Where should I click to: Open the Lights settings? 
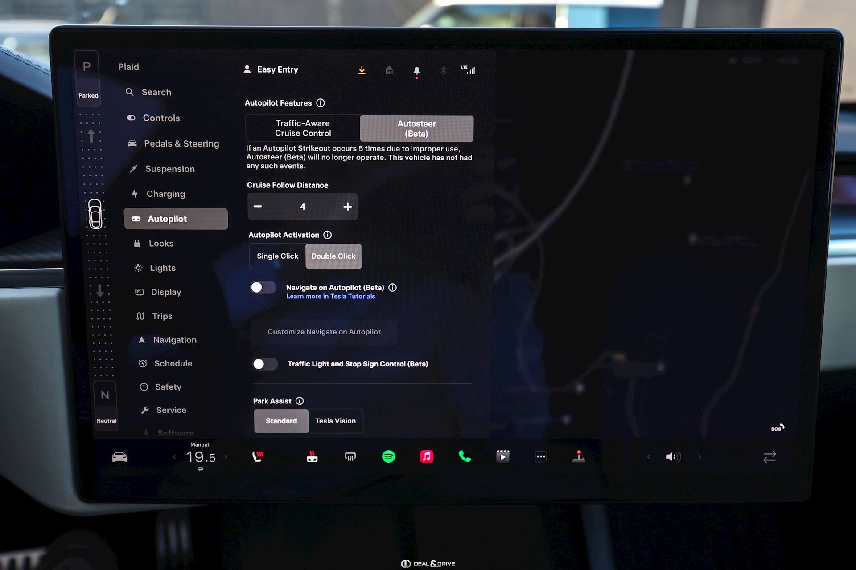tap(155, 268)
